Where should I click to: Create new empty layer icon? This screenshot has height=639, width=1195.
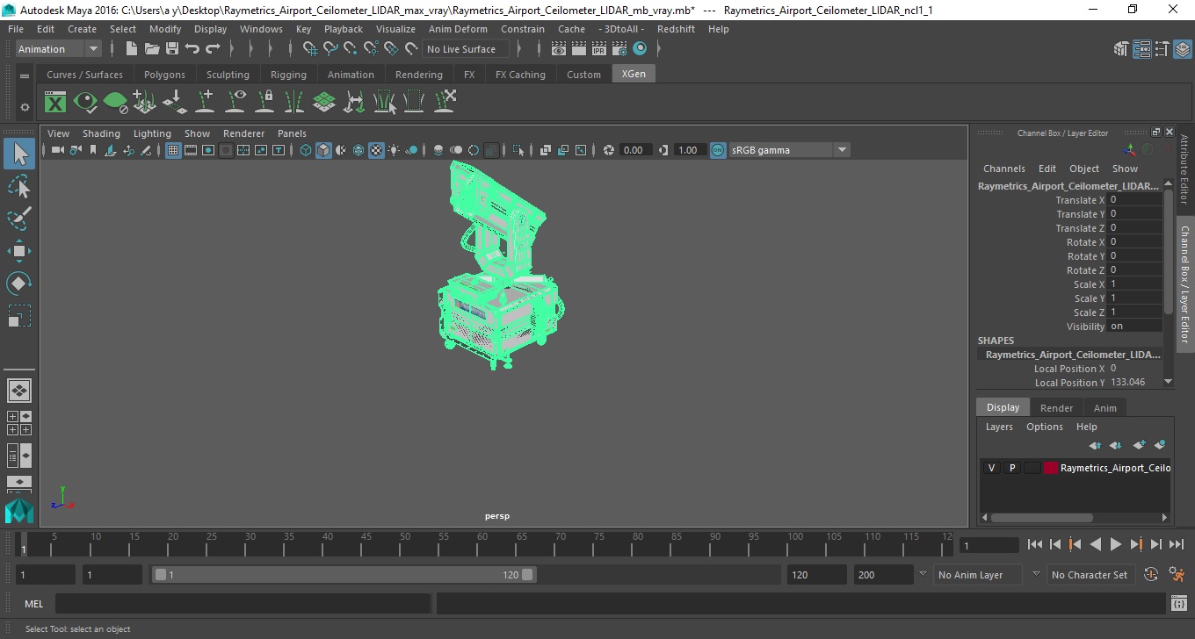pyautogui.click(x=1140, y=445)
